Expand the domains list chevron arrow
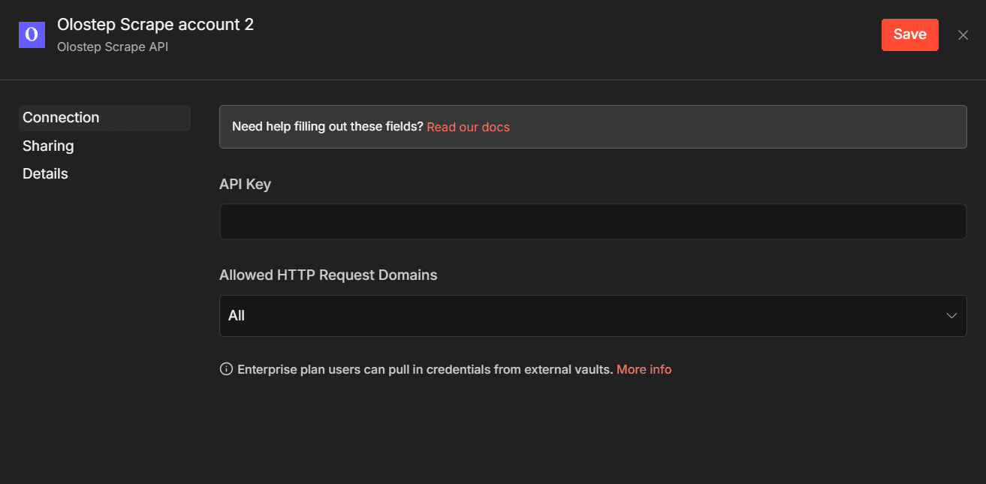The image size is (986, 484). tap(951, 316)
